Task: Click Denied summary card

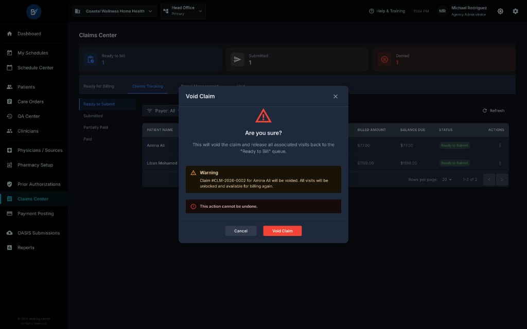Action: [444, 60]
